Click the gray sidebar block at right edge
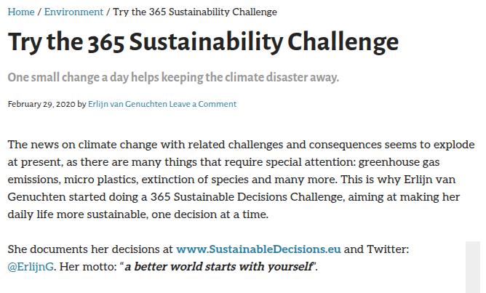 tap(473, 267)
